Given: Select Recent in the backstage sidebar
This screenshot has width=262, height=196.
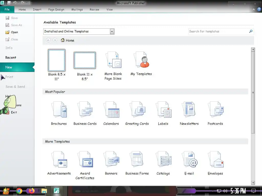Looking at the screenshot, I should (x=11, y=57).
